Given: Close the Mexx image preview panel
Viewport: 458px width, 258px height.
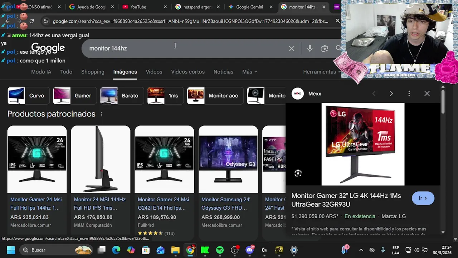Looking at the screenshot, I should (x=427, y=94).
